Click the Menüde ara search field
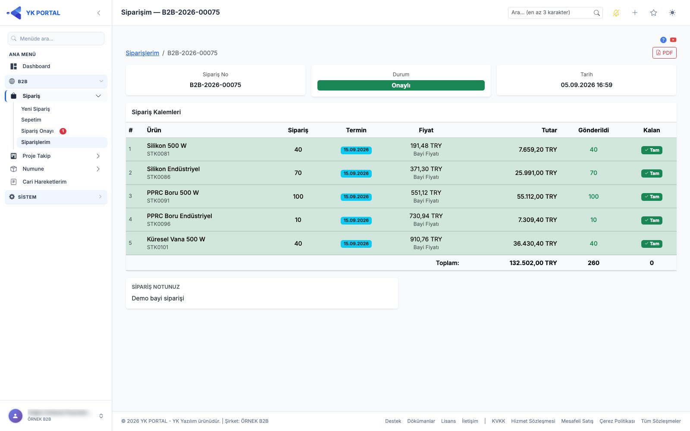 pyautogui.click(x=56, y=39)
